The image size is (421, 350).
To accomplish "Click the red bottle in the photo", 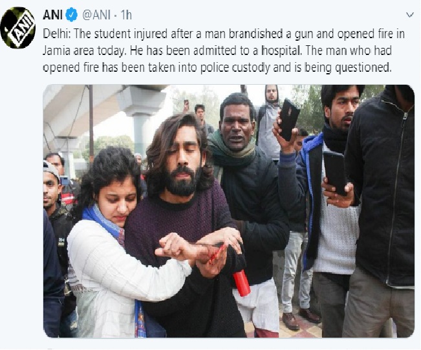I will pos(241,283).
